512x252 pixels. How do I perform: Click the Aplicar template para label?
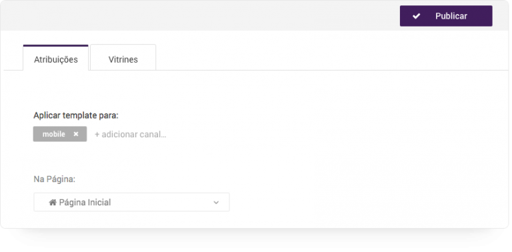[76, 115]
